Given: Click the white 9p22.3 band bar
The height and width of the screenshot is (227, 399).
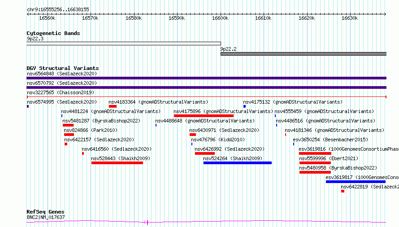Looking at the screenshot, I should coord(124,44).
